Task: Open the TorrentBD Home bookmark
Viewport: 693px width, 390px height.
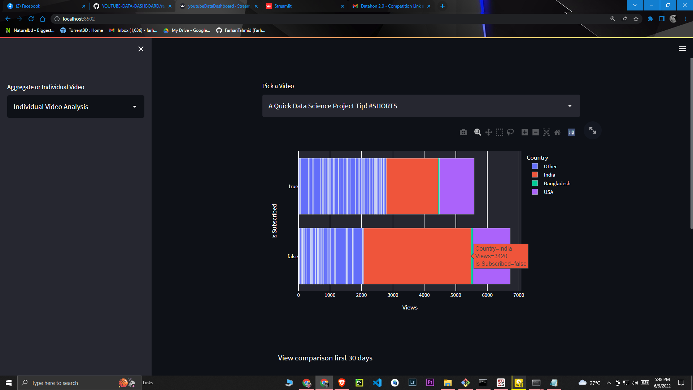Action: [x=82, y=30]
